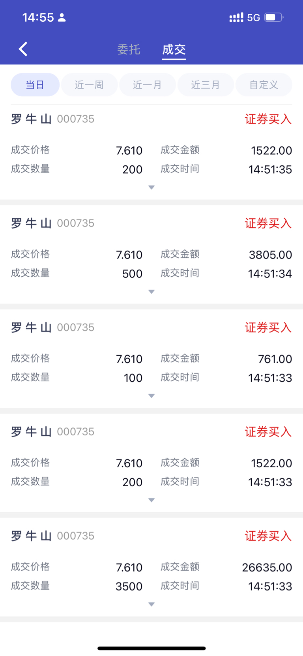Filter trades by 近一月

click(x=147, y=85)
